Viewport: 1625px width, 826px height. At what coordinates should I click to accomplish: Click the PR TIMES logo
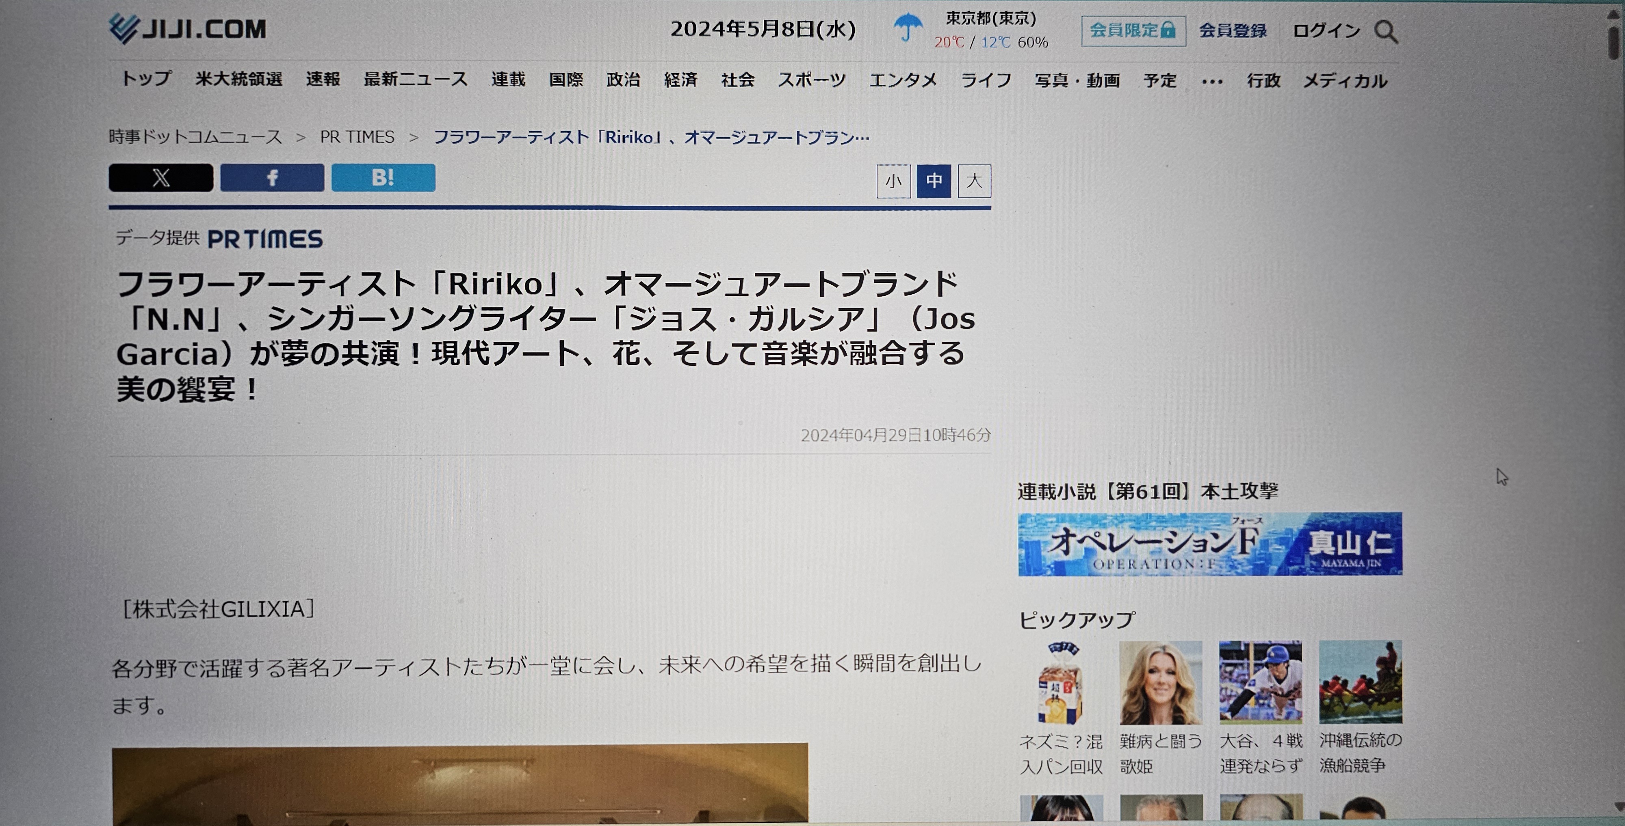click(265, 239)
